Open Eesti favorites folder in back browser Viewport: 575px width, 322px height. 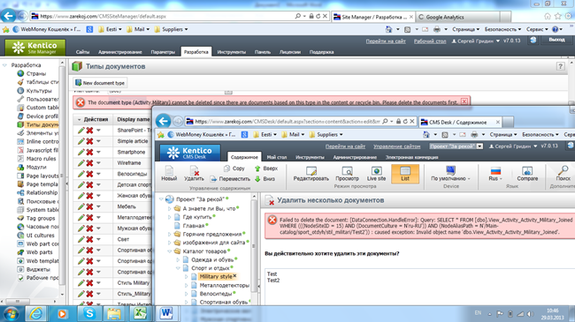110,29
